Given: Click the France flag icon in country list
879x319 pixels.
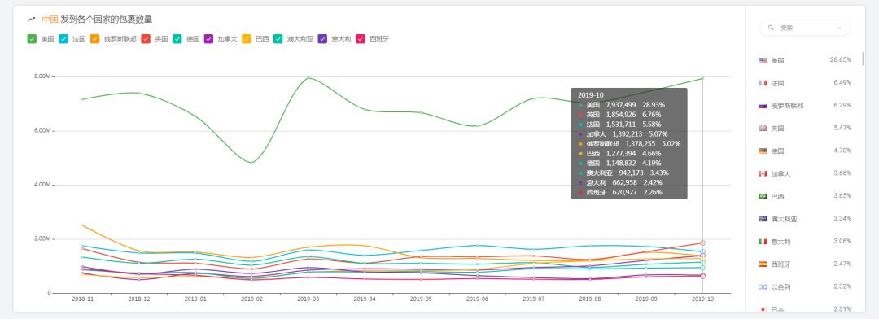Looking at the screenshot, I should point(763,83).
